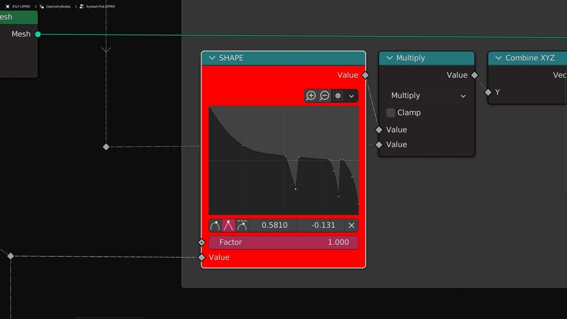The width and height of the screenshot is (567, 319).
Task: Collapse the SHAPE node
Action: tap(212, 58)
